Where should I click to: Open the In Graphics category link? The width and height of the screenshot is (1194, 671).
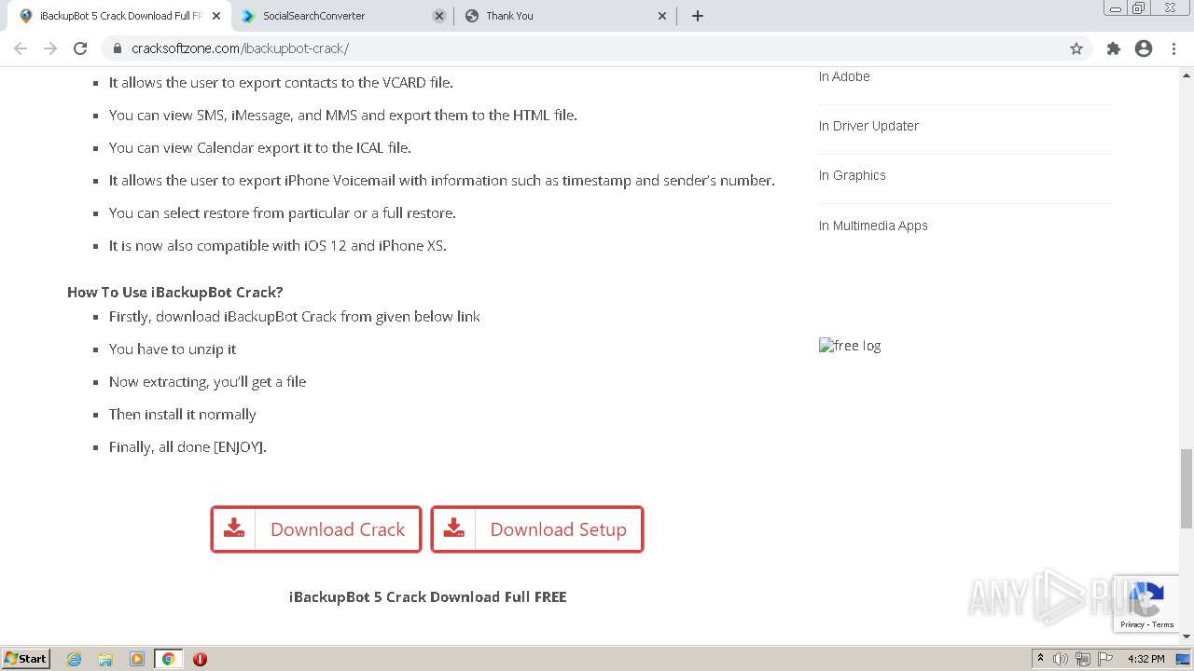click(x=853, y=175)
